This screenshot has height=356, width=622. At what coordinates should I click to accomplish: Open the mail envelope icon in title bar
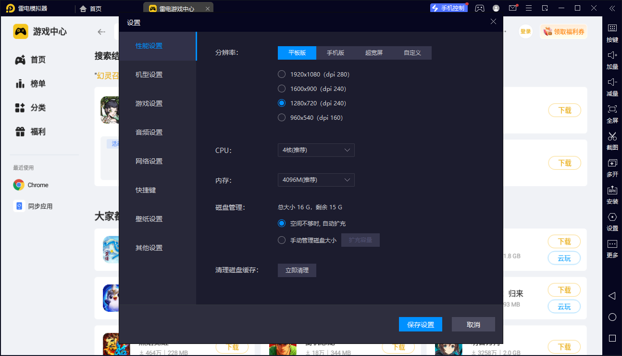click(513, 8)
